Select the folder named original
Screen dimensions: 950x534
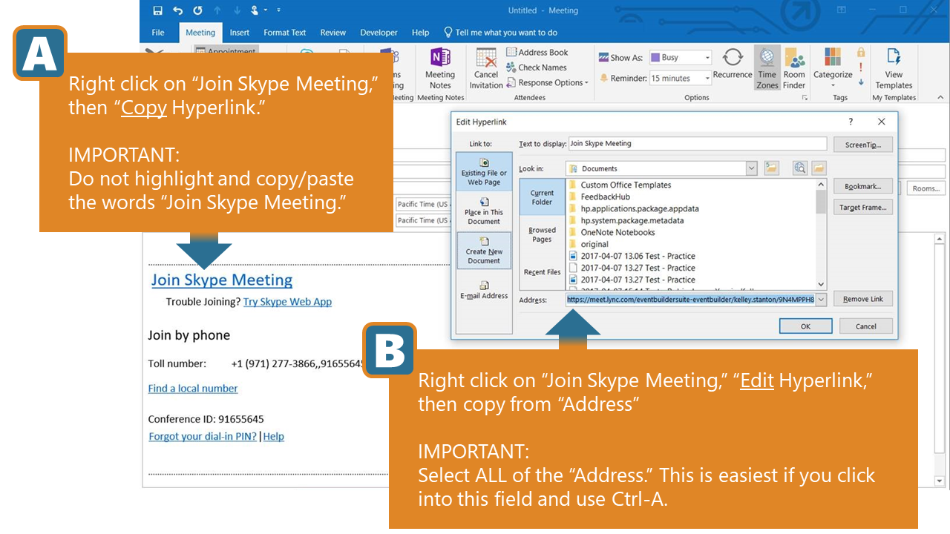pos(588,244)
